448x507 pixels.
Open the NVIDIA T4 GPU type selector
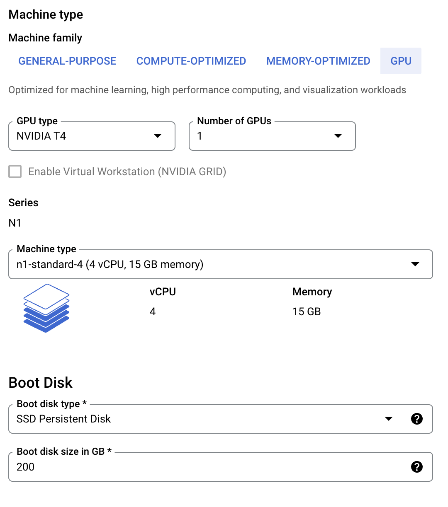click(x=83, y=136)
